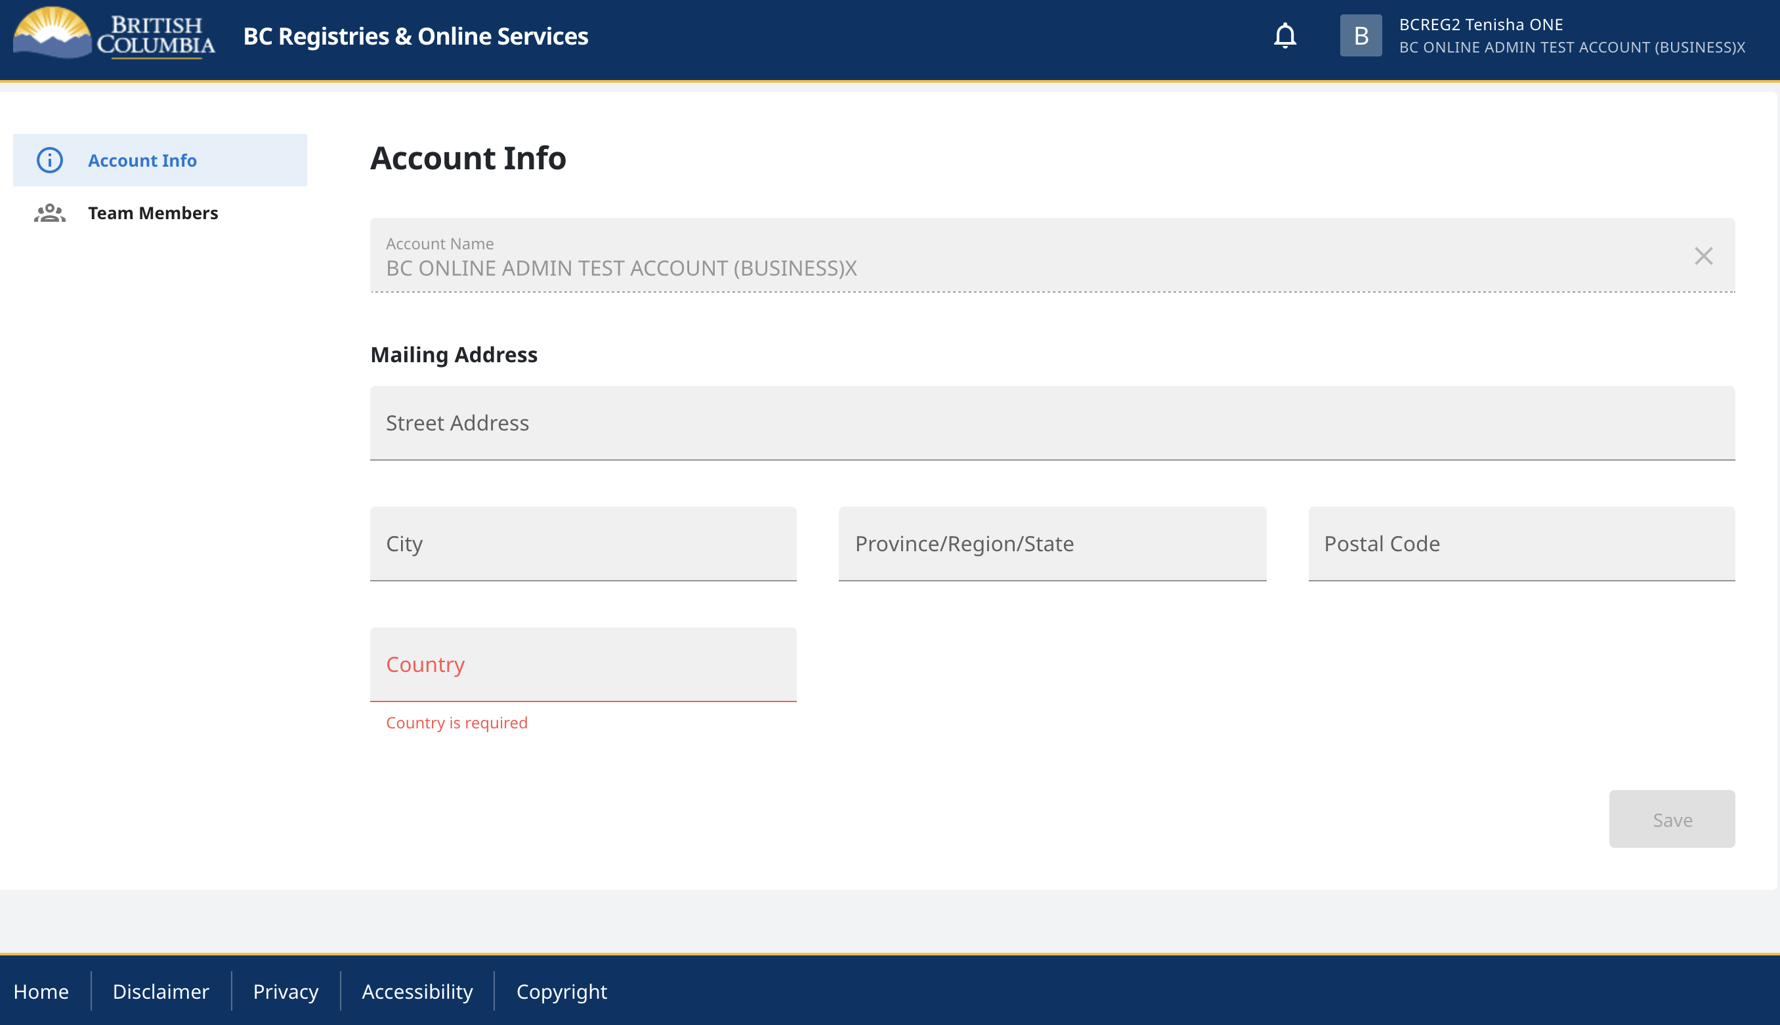This screenshot has width=1780, height=1025.
Task: Focus the Street Address field
Action: point(1052,423)
